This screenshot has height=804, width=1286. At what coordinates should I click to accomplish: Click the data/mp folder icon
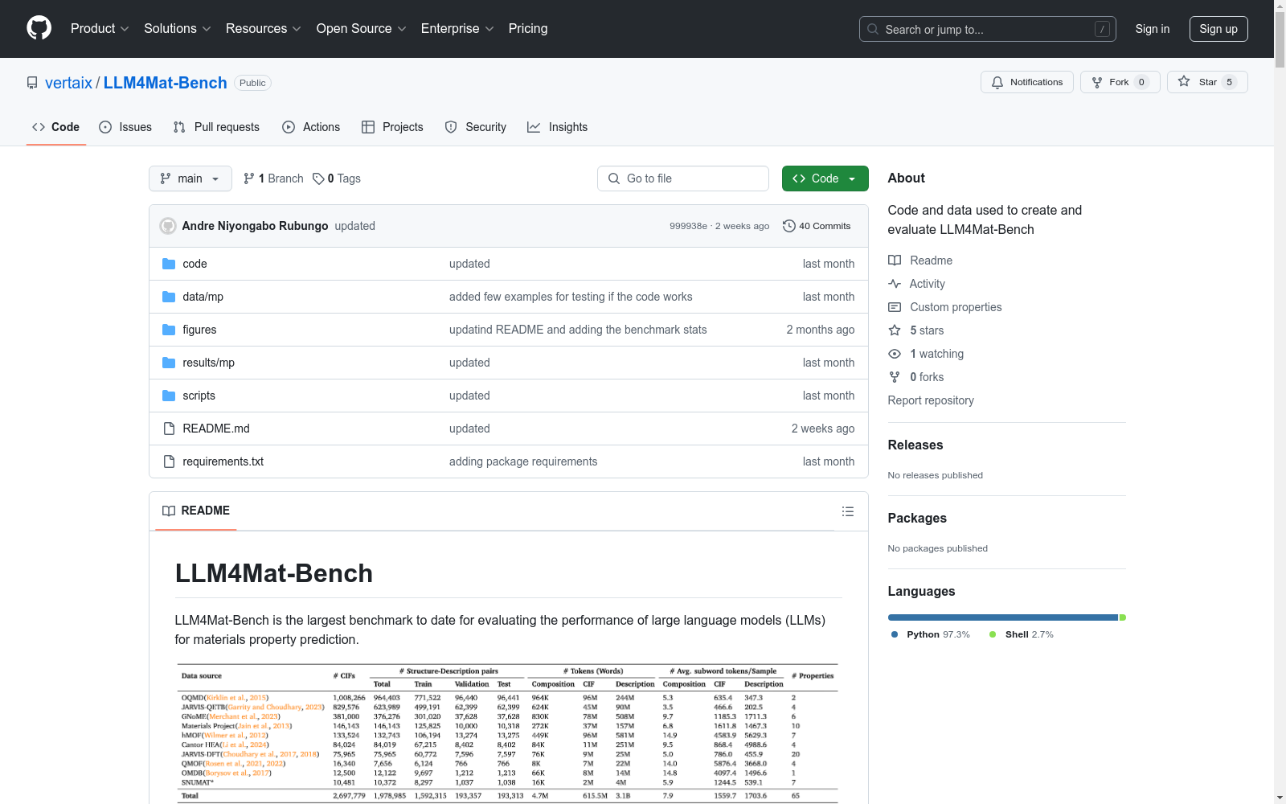click(169, 297)
